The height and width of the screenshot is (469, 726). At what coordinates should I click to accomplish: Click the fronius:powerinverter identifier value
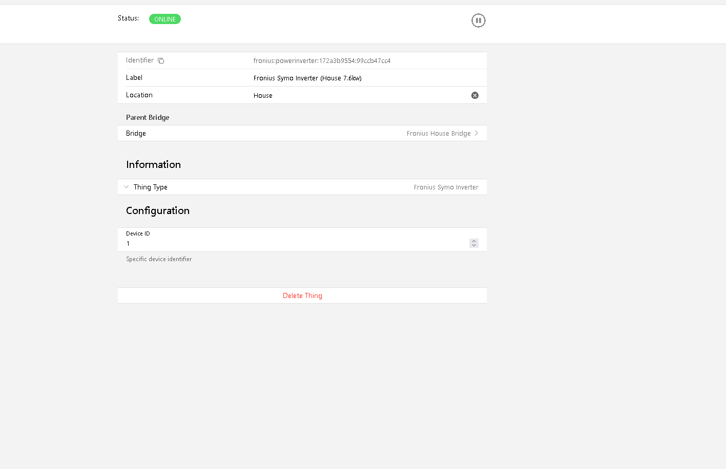[x=322, y=60]
